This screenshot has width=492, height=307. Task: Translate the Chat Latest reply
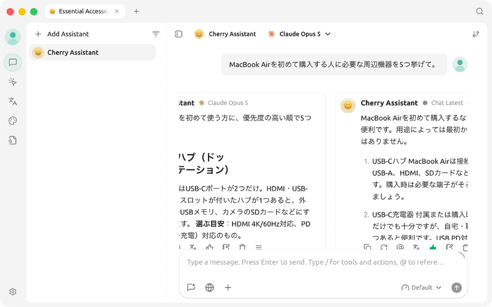click(x=416, y=247)
